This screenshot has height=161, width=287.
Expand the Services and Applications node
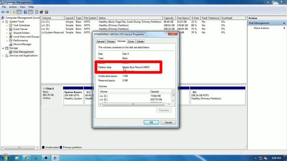(x=3, y=55)
